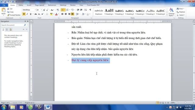Open the VN-NTime font name dropdown

(35, 10)
